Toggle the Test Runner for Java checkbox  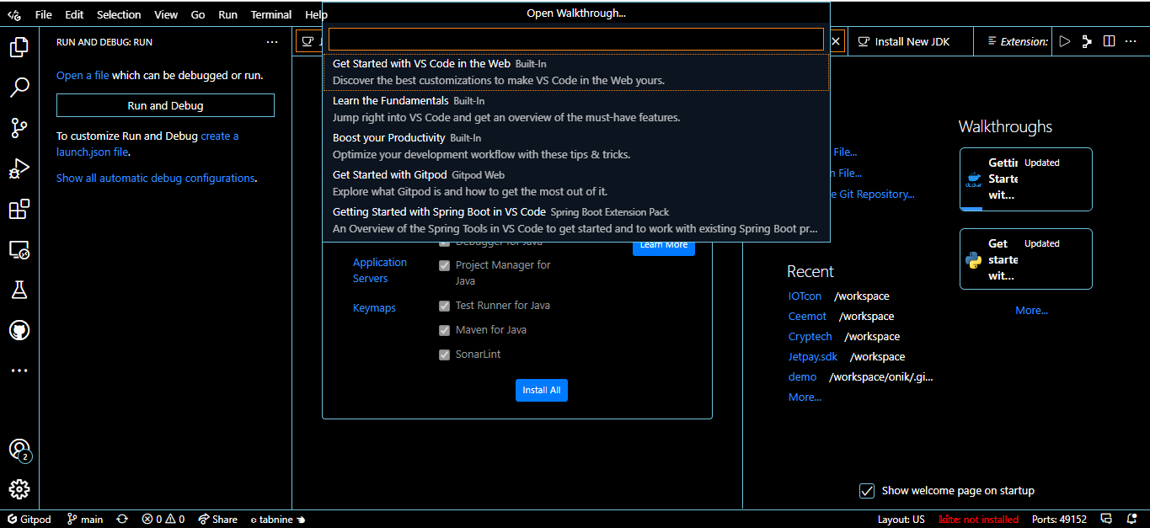(445, 306)
